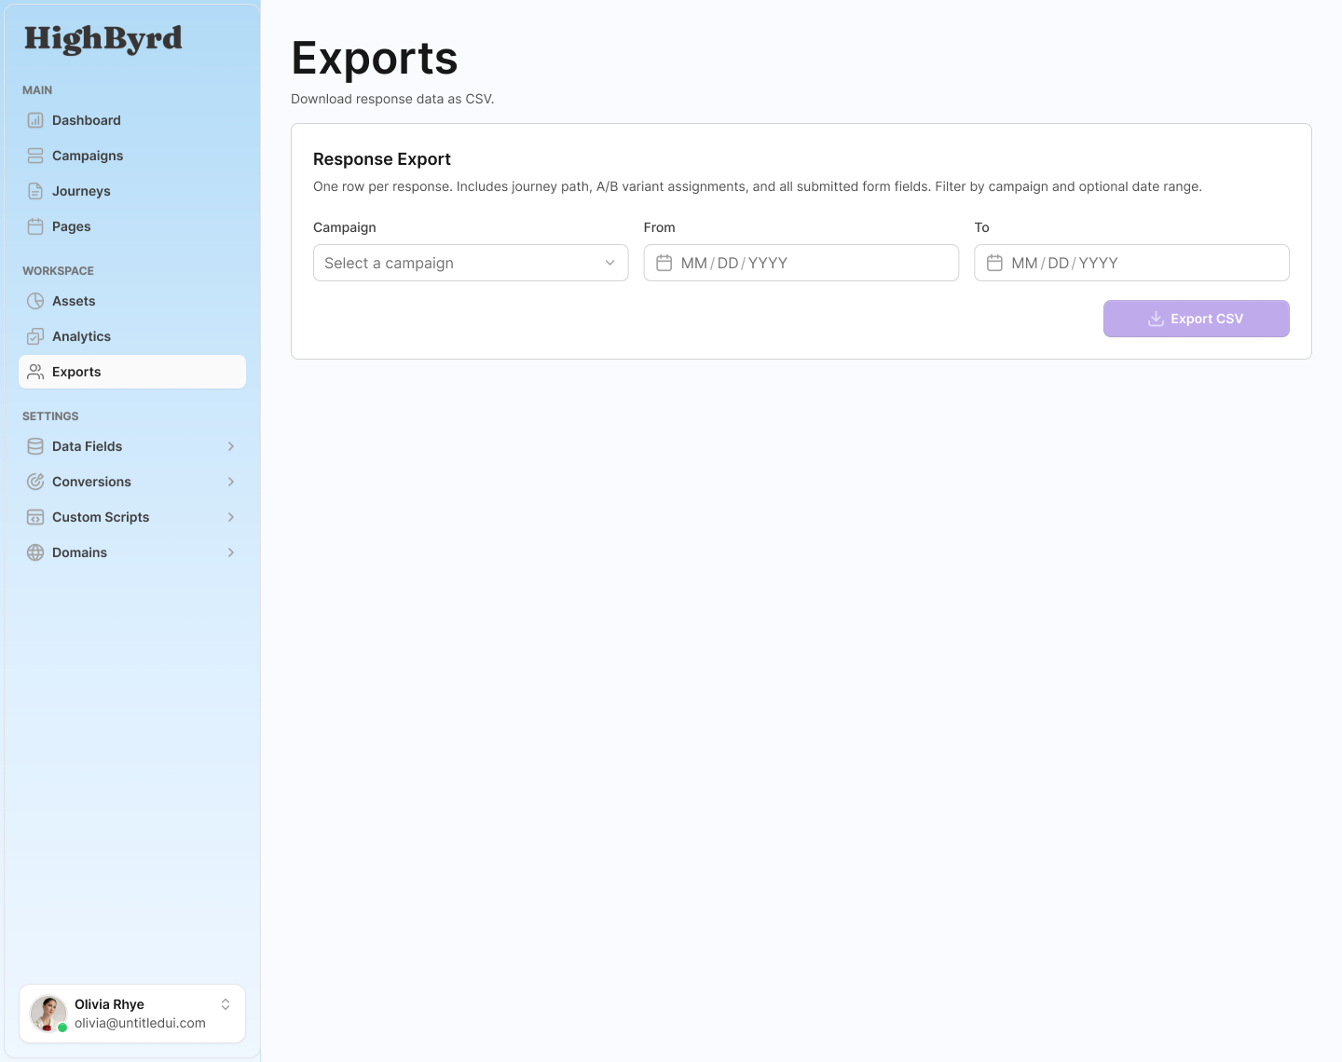Open the Assets workspace item

point(132,301)
